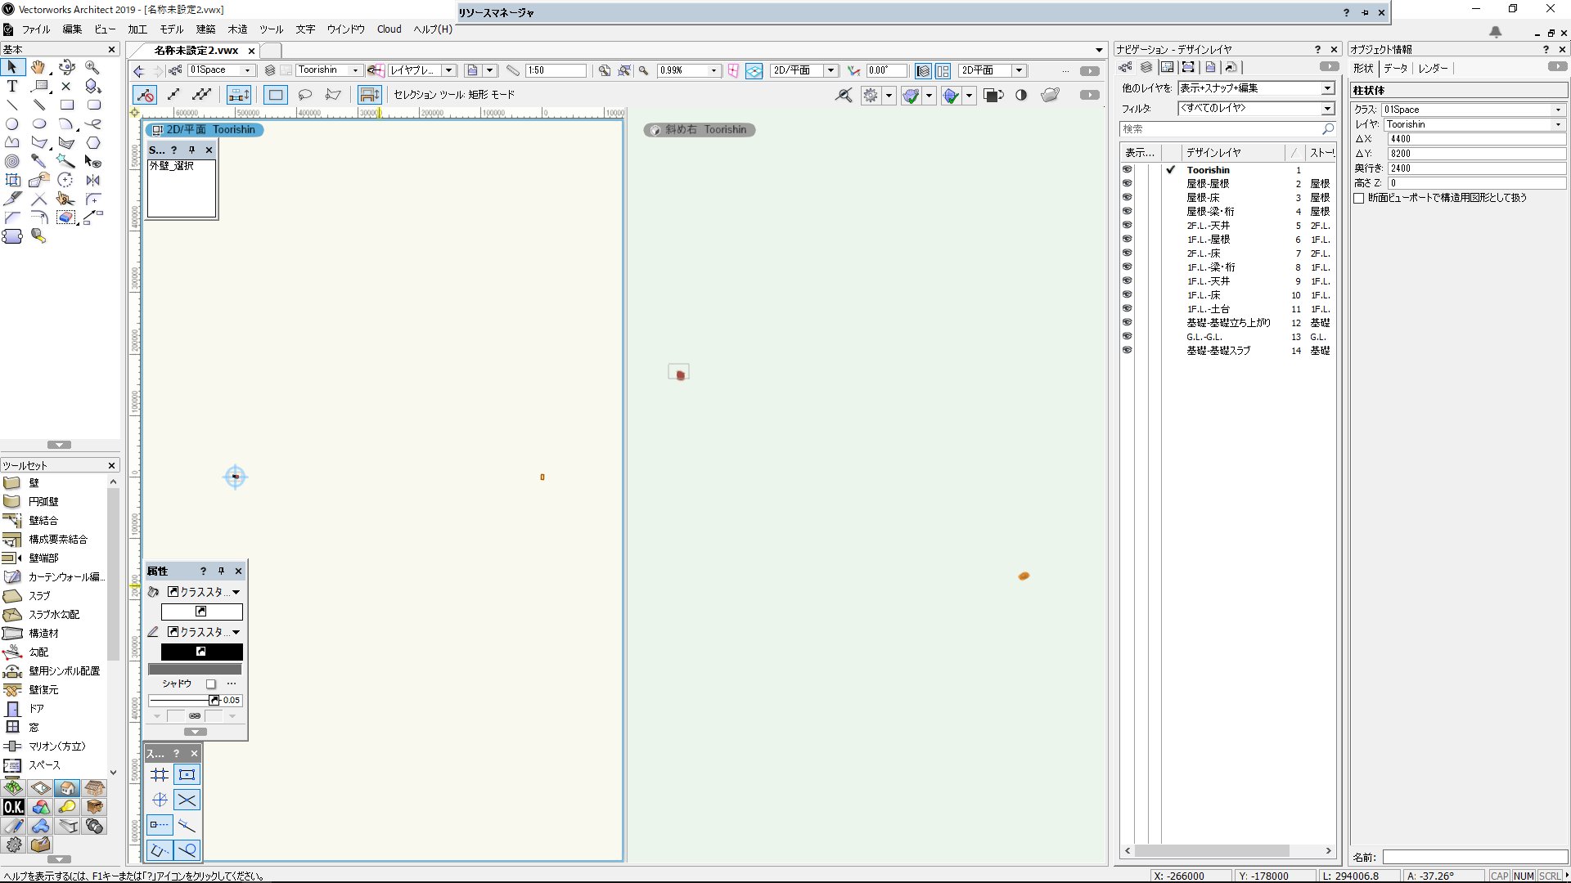Check the section viewport structural object option

click(1359, 198)
